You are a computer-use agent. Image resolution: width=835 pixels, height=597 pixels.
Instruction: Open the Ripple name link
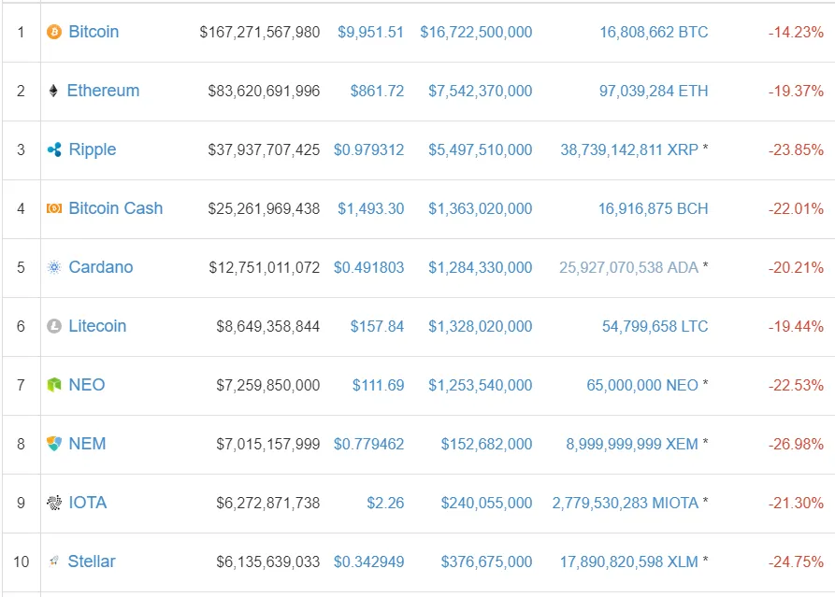pos(93,150)
